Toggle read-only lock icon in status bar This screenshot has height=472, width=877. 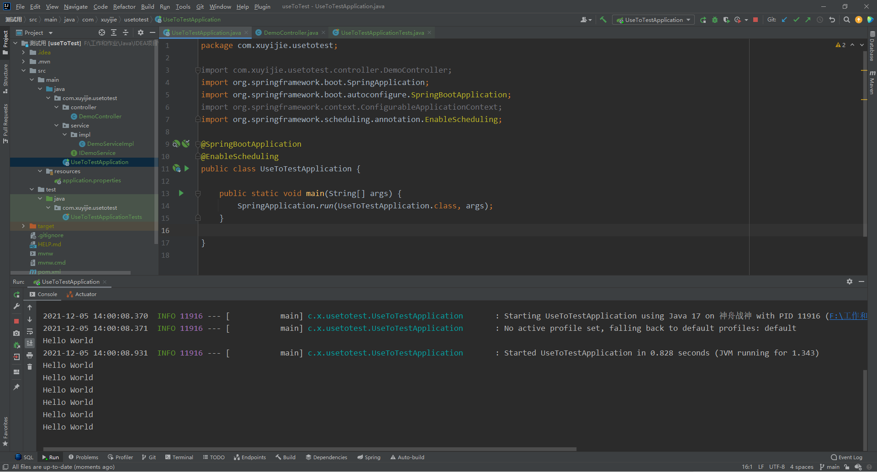tap(846, 467)
